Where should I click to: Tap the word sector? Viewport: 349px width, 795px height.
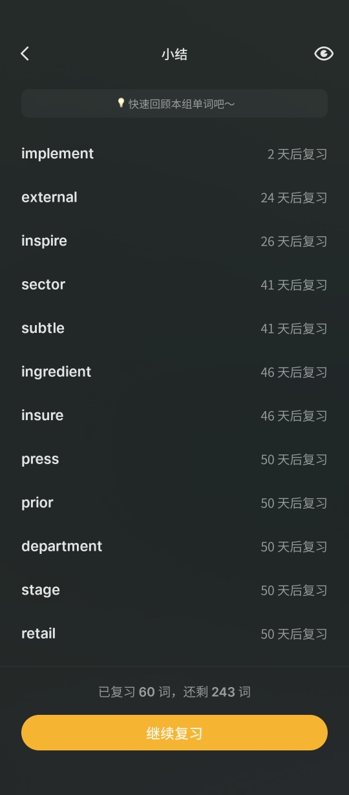(43, 284)
